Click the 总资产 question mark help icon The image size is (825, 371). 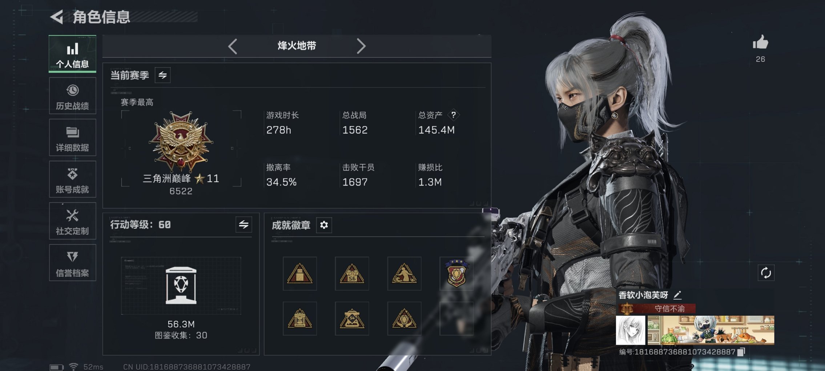(453, 115)
